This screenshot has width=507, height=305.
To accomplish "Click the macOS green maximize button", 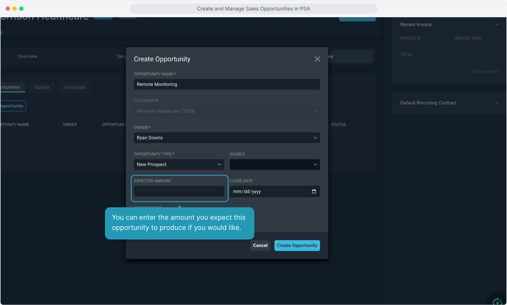I will [21, 9].
